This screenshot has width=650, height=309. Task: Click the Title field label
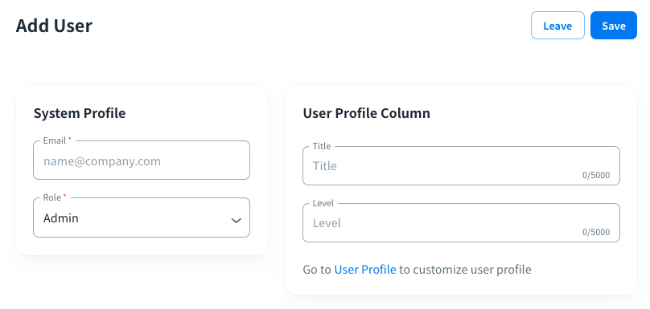322,146
